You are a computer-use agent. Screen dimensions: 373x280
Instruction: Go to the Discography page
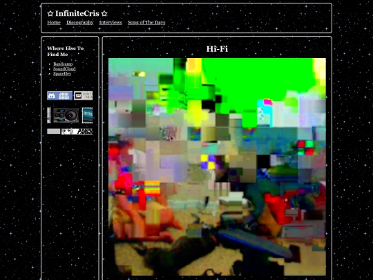pos(79,22)
